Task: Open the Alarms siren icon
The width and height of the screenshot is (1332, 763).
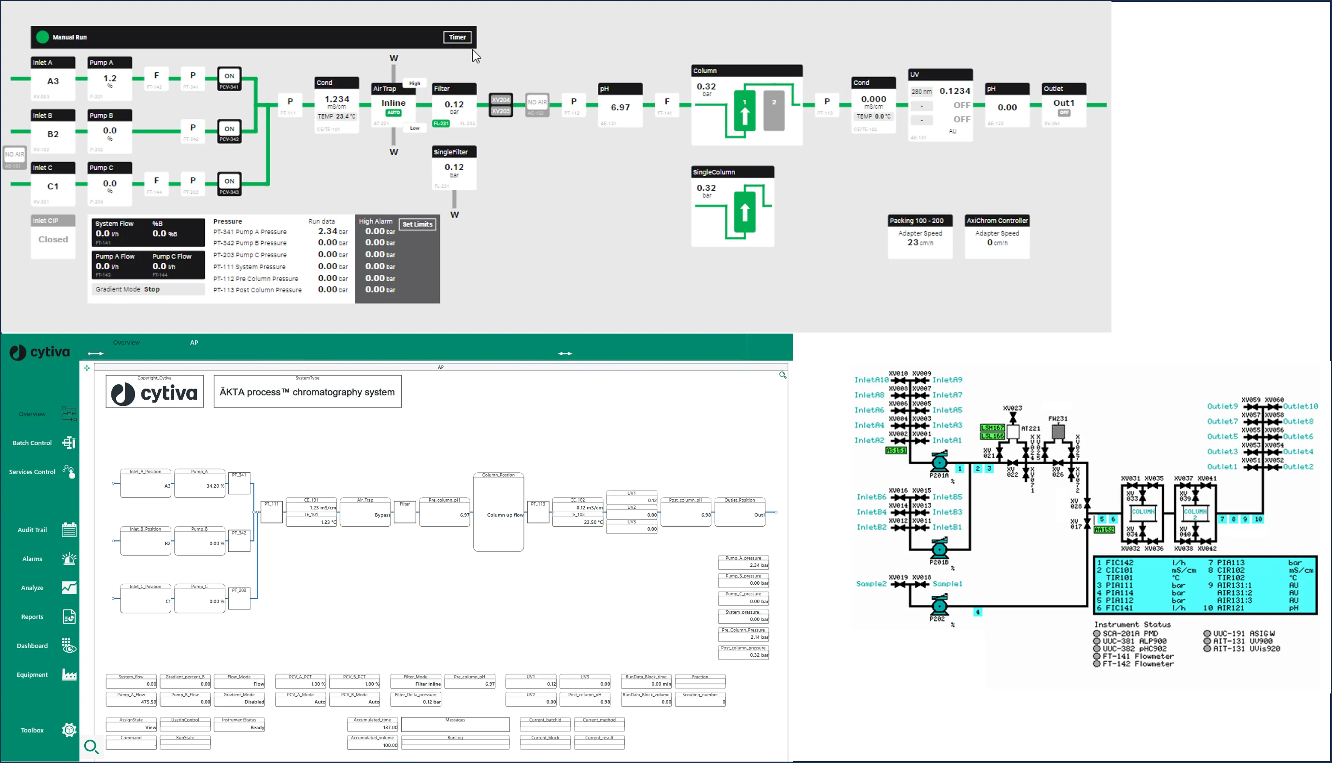Action: (x=68, y=559)
